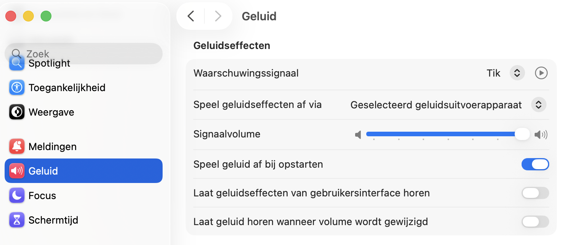The height and width of the screenshot is (245, 563).
Task: Expand the geluidsuitvoerapparaat selector chevrons
Action: point(538,104)
